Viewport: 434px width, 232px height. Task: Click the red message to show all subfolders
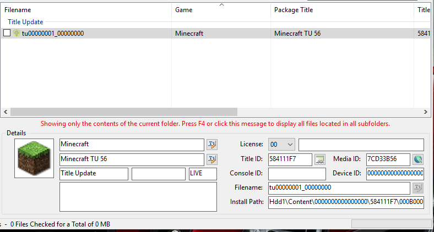(x=215, y=124)
